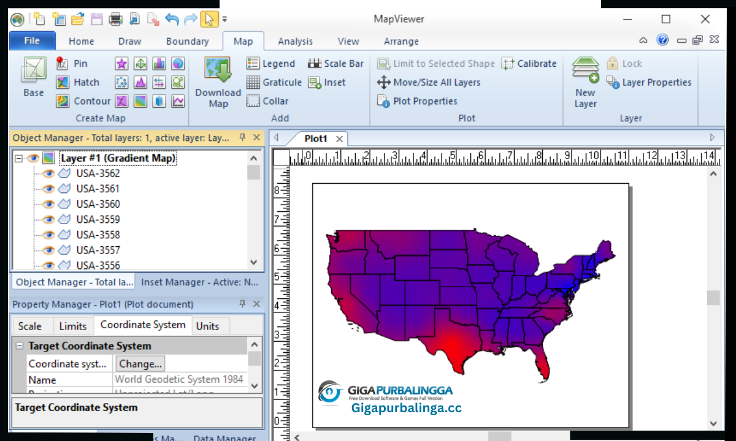Collapse the ribbon with the chevron
Viewport: 736px width, 441px height.
coord(643,40)
